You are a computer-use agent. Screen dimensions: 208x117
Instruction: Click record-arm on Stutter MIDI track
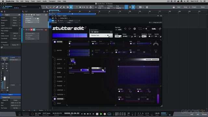[32, 30]
